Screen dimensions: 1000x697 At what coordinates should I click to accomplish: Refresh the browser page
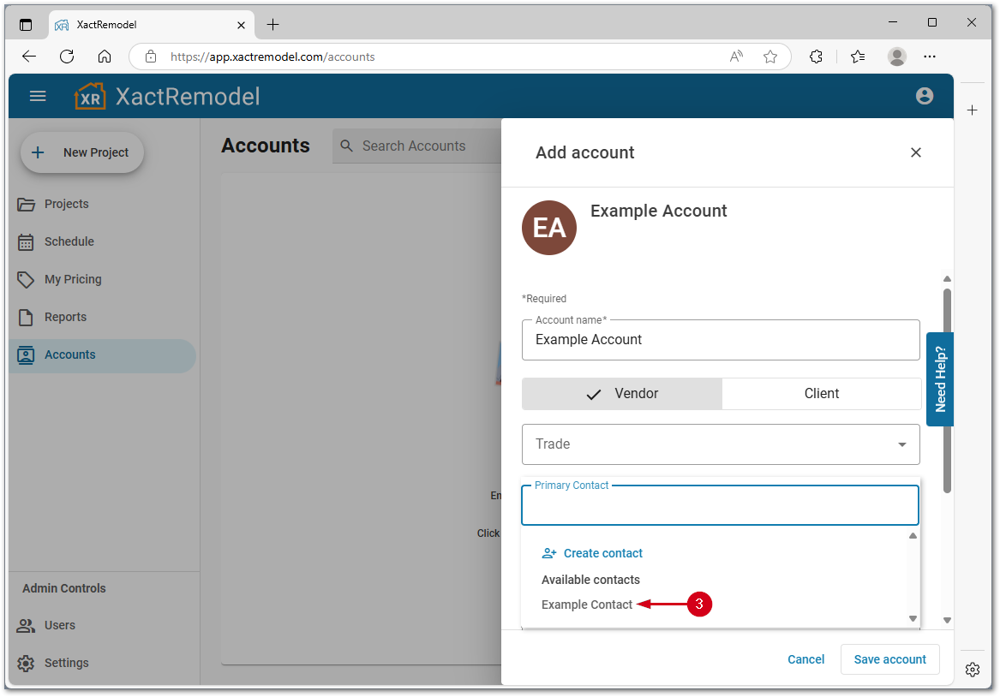pyautogui.click(x=67, y=57)
